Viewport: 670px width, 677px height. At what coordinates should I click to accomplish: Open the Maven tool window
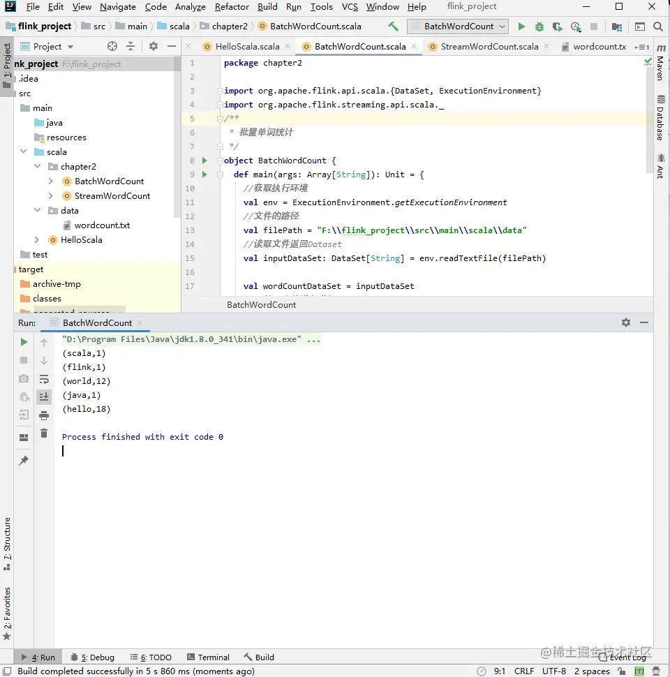660,63
